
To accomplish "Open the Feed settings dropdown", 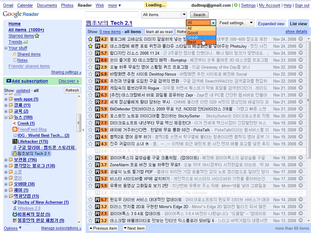I will tap(236, 23).
